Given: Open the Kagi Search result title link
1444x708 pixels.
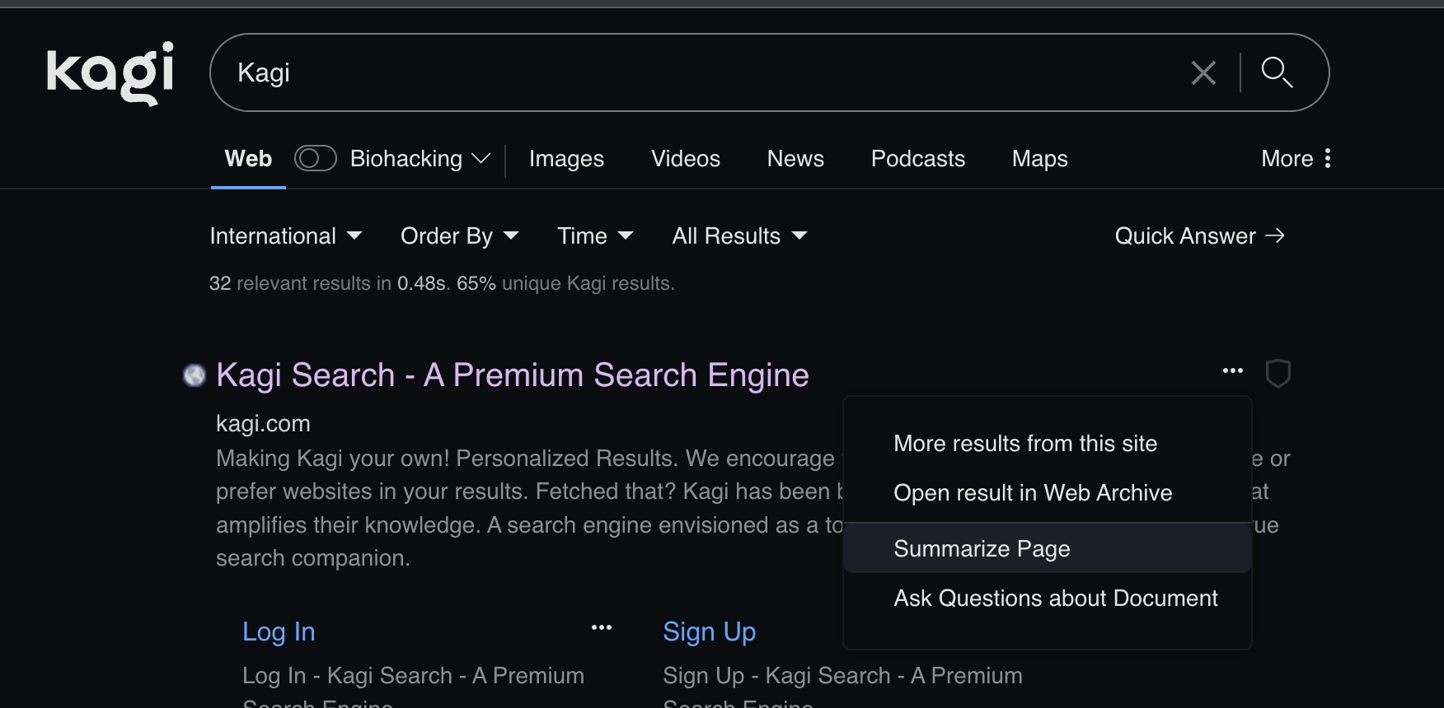Looking at the screenshot, I should (x=512, y=375).
